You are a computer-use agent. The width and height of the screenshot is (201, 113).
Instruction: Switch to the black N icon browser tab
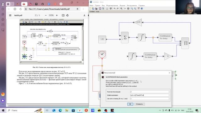pos(36,4)
